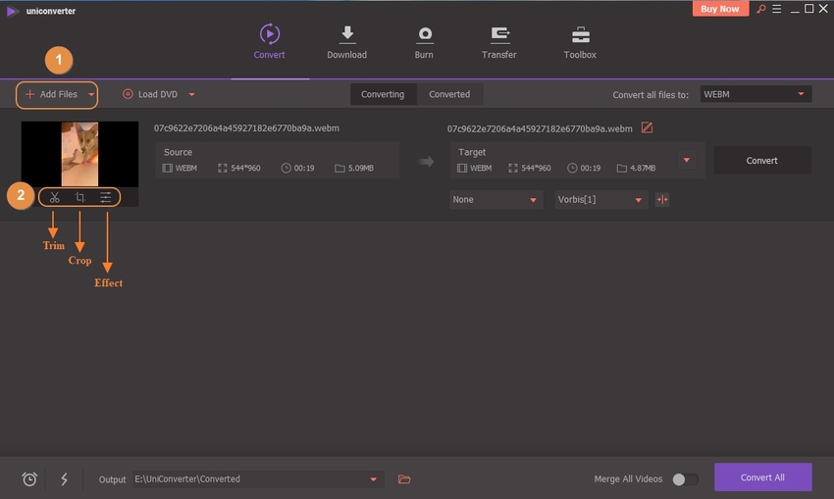This screenshot has height=499, width=834.
Task: Click the audio track add icon next to Vorbis
Action: pos(662,199)
